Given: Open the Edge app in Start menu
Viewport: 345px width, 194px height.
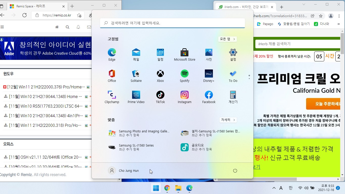Looking at the screenshot, I should 112,55.
